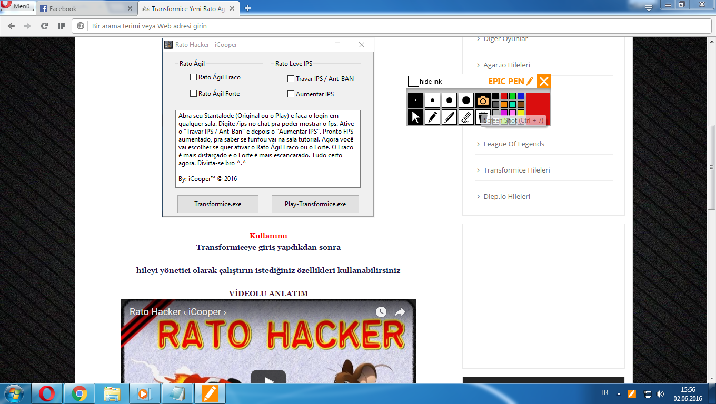Open the Diep.io Hileleri sidebar link
This screenshot has width=716, height=404.
point(507,197)
